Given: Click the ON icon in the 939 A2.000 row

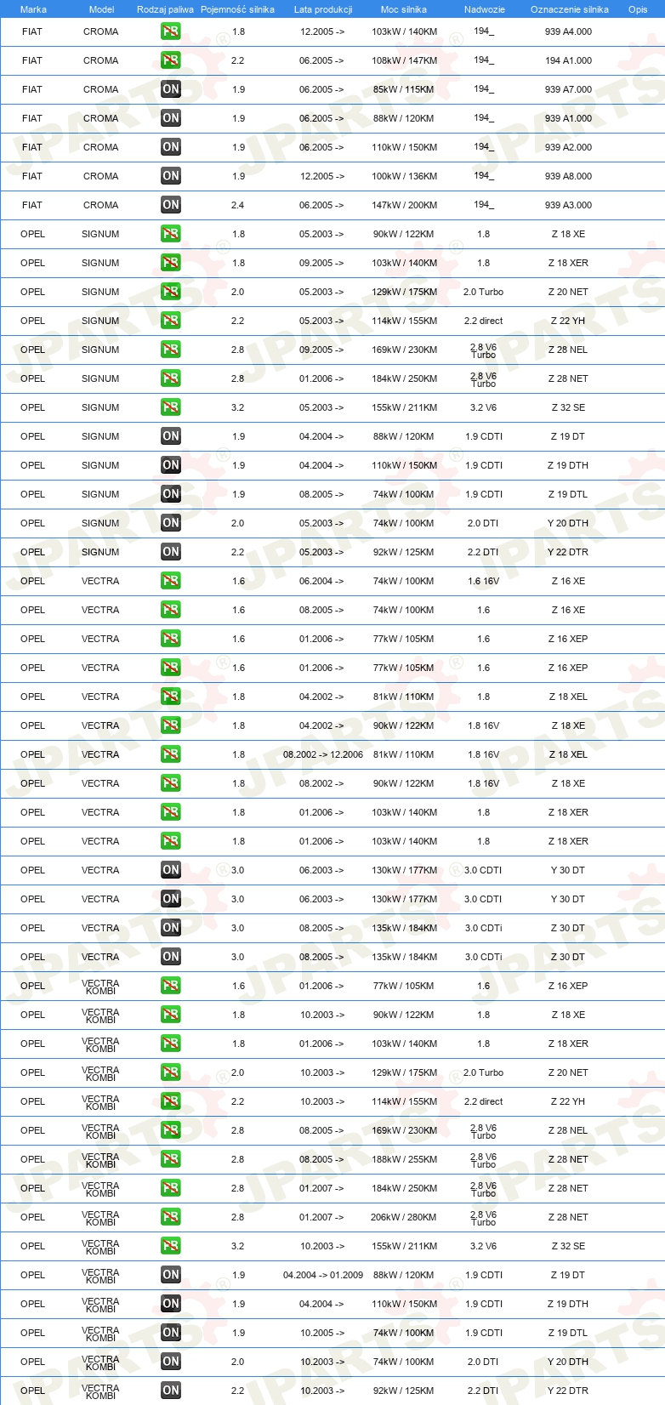Looking at the screenshot, I should tap(171, 147).
